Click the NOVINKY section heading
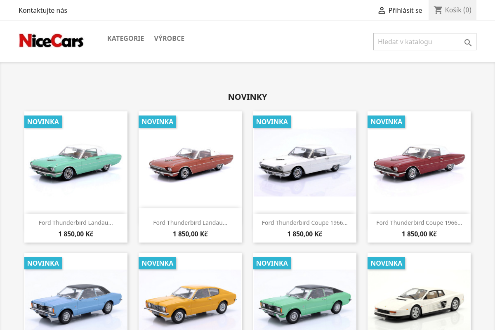This screenshot has width=495, height=330. click(x=247, y=97)
